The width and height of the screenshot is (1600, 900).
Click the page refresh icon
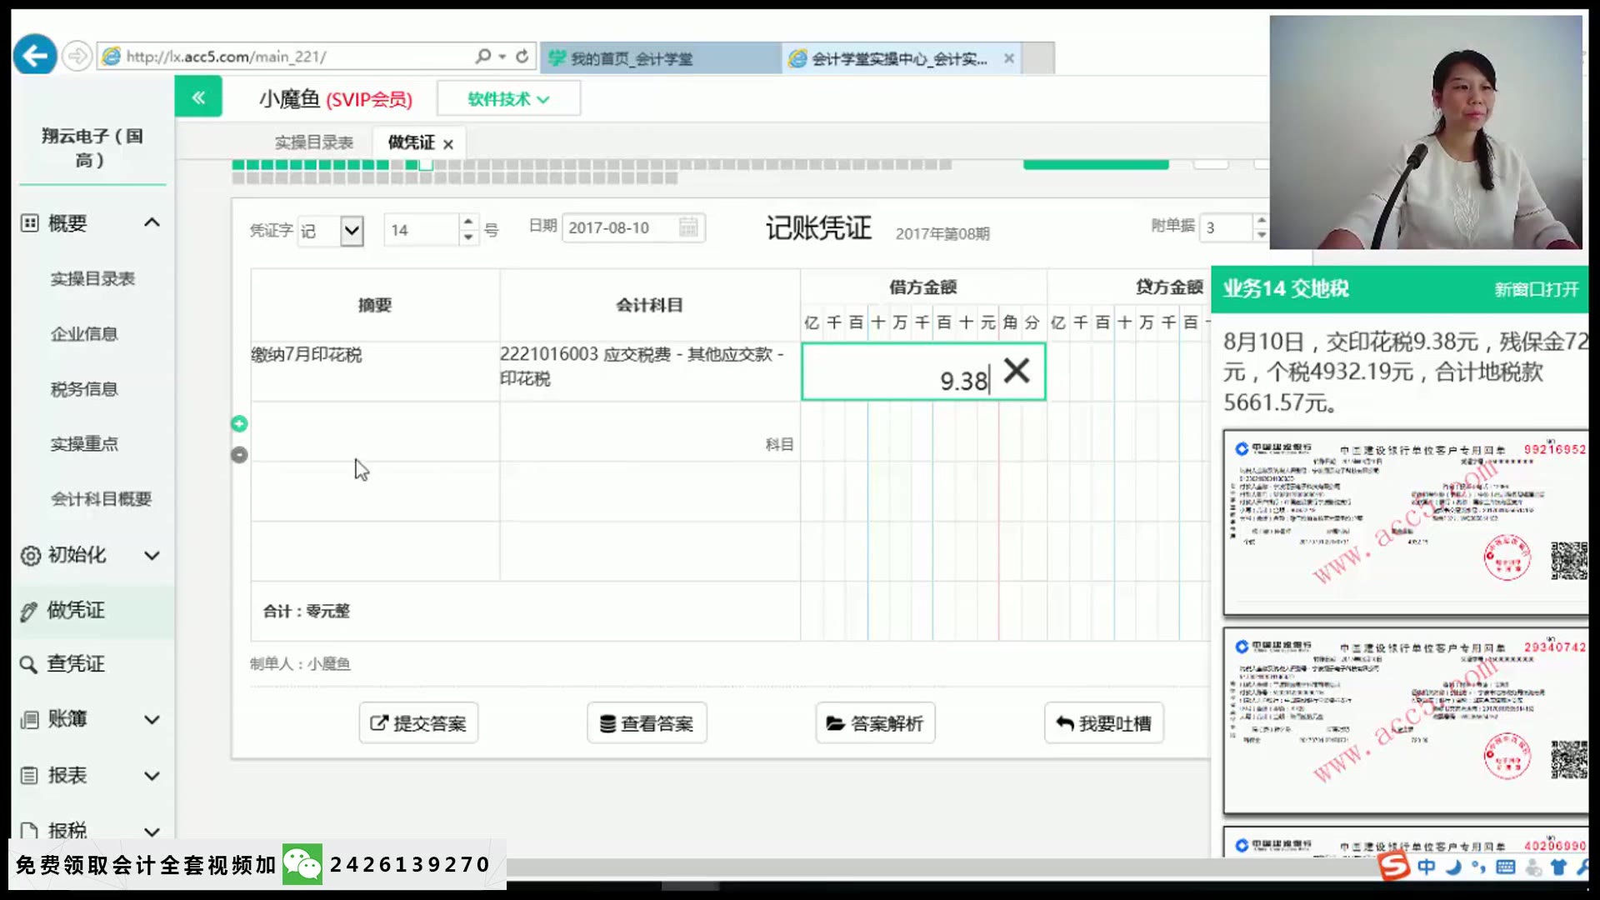[x=522, y=56]
